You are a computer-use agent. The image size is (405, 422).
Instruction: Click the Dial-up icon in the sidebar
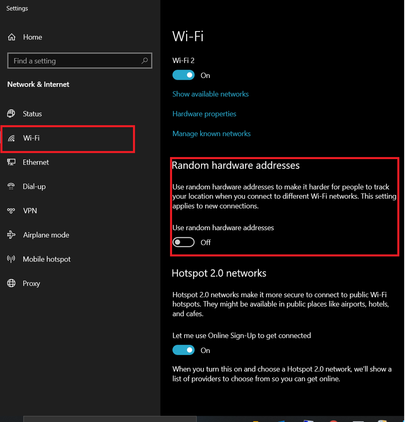[11, 186]
